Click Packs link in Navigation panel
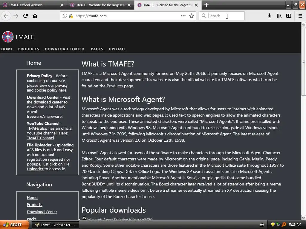This screenshot has height=229, width=306. [x=32, y=219]
